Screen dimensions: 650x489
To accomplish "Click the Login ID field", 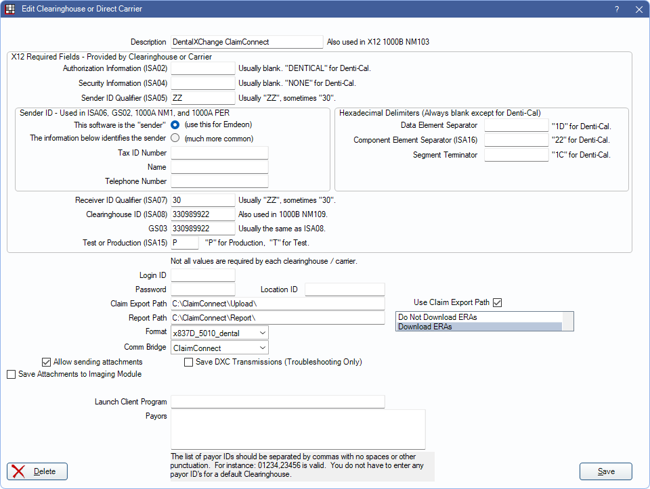I will [x=202, y=275].
